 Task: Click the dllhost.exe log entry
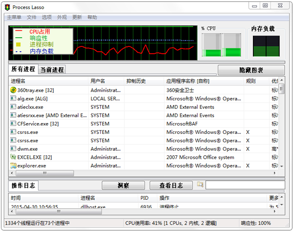click(93, 207)
